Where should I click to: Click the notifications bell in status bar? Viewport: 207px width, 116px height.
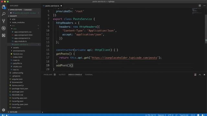[x=203, y=115]
